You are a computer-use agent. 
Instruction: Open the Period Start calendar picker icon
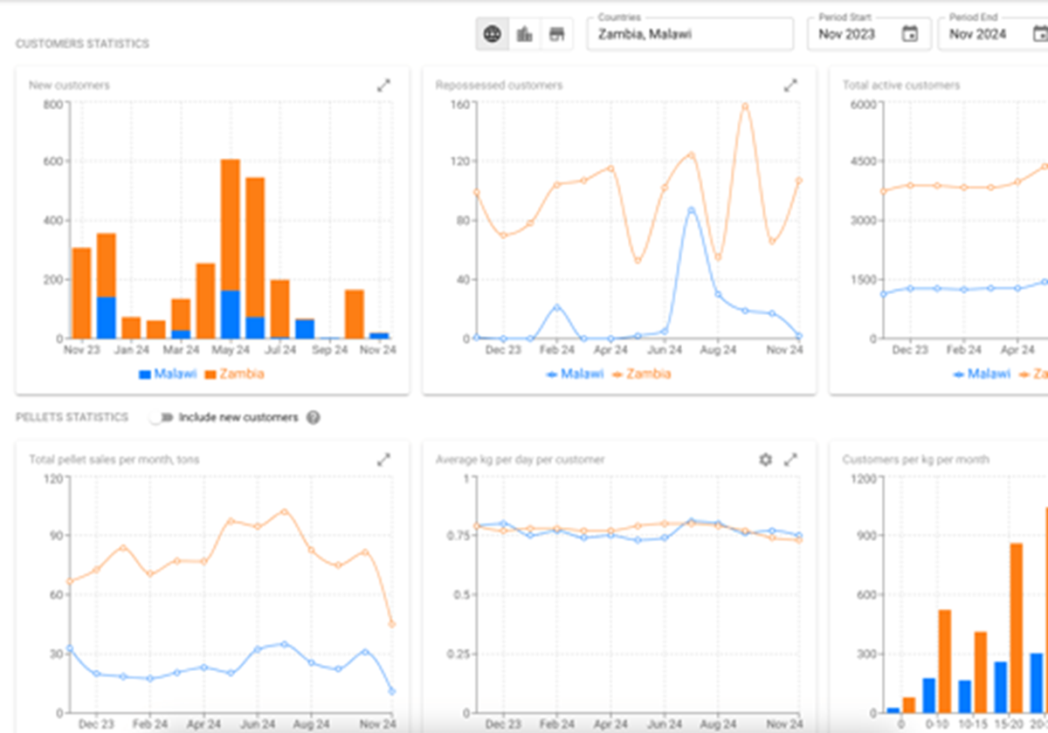pyautogui.click(x=910, y=34)
